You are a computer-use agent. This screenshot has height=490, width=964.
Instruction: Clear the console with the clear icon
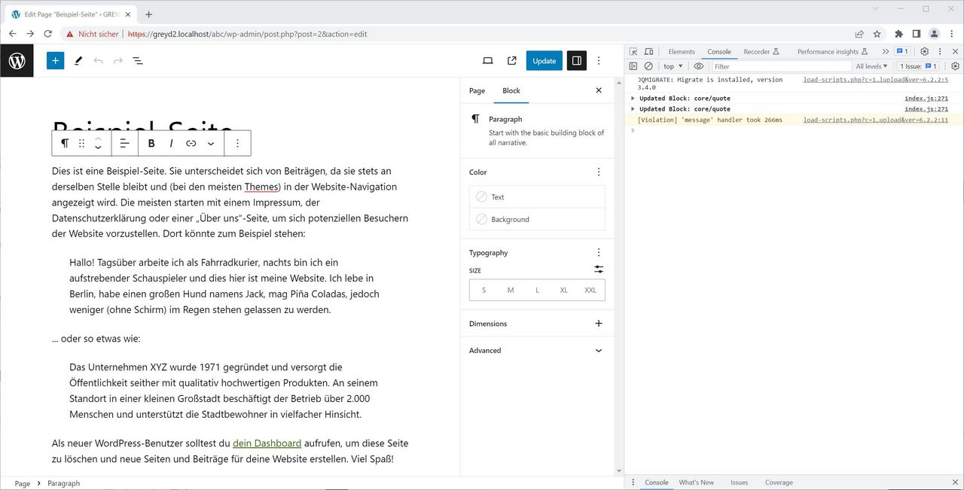click(648, 65)
